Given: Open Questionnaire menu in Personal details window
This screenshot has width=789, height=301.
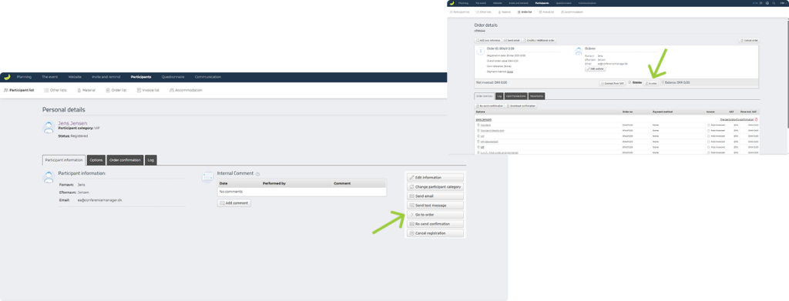Looking at the screenshot, I should point(173,77).
